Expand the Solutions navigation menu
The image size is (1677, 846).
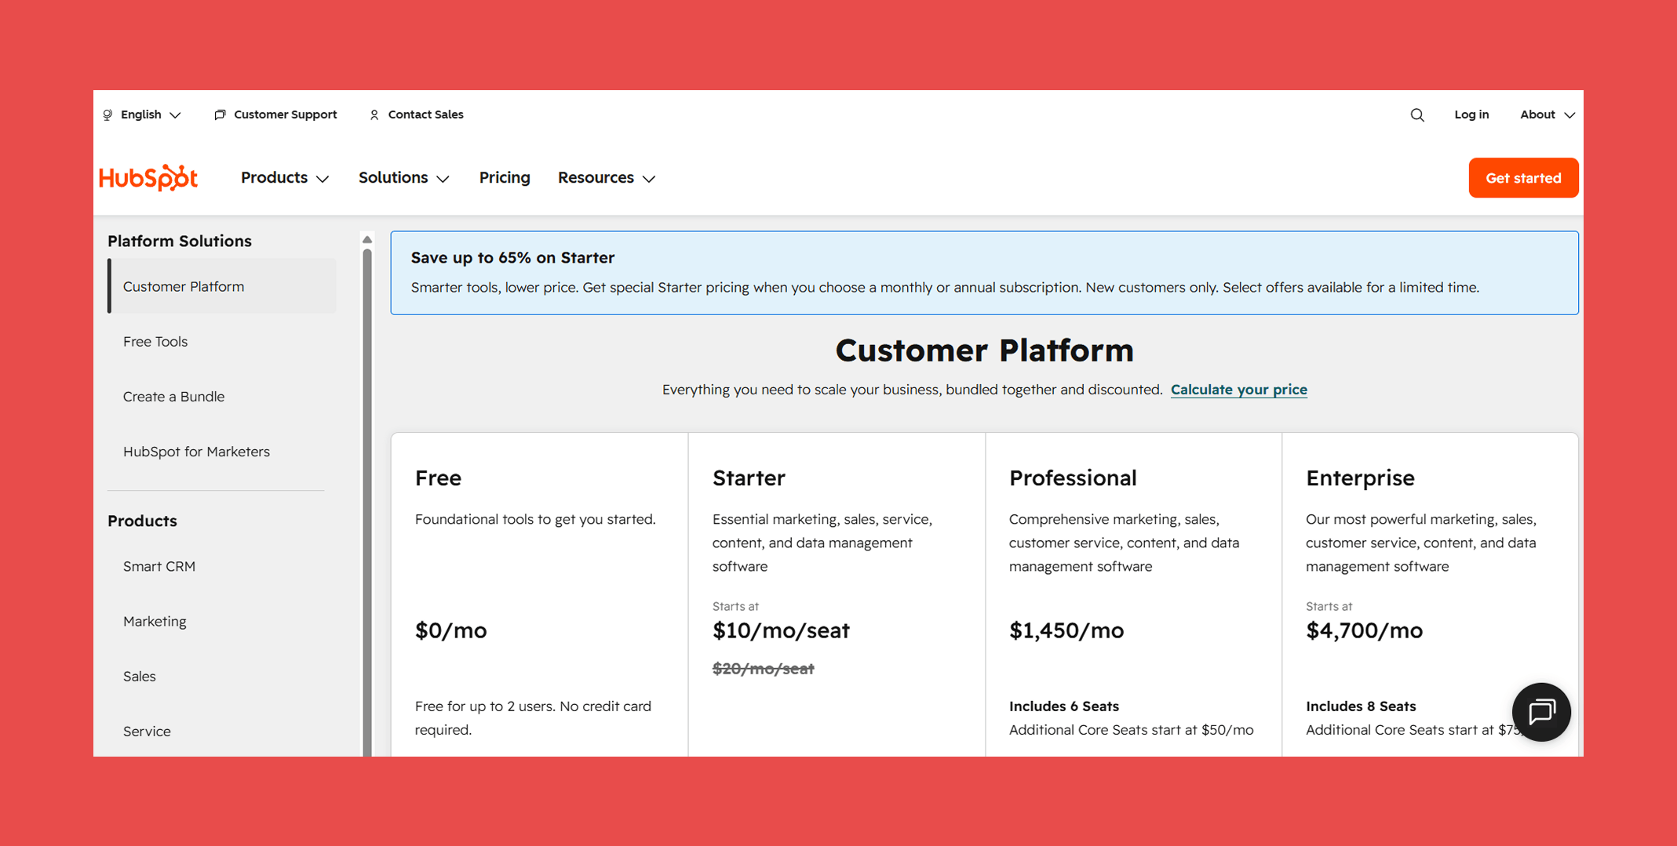404,178
